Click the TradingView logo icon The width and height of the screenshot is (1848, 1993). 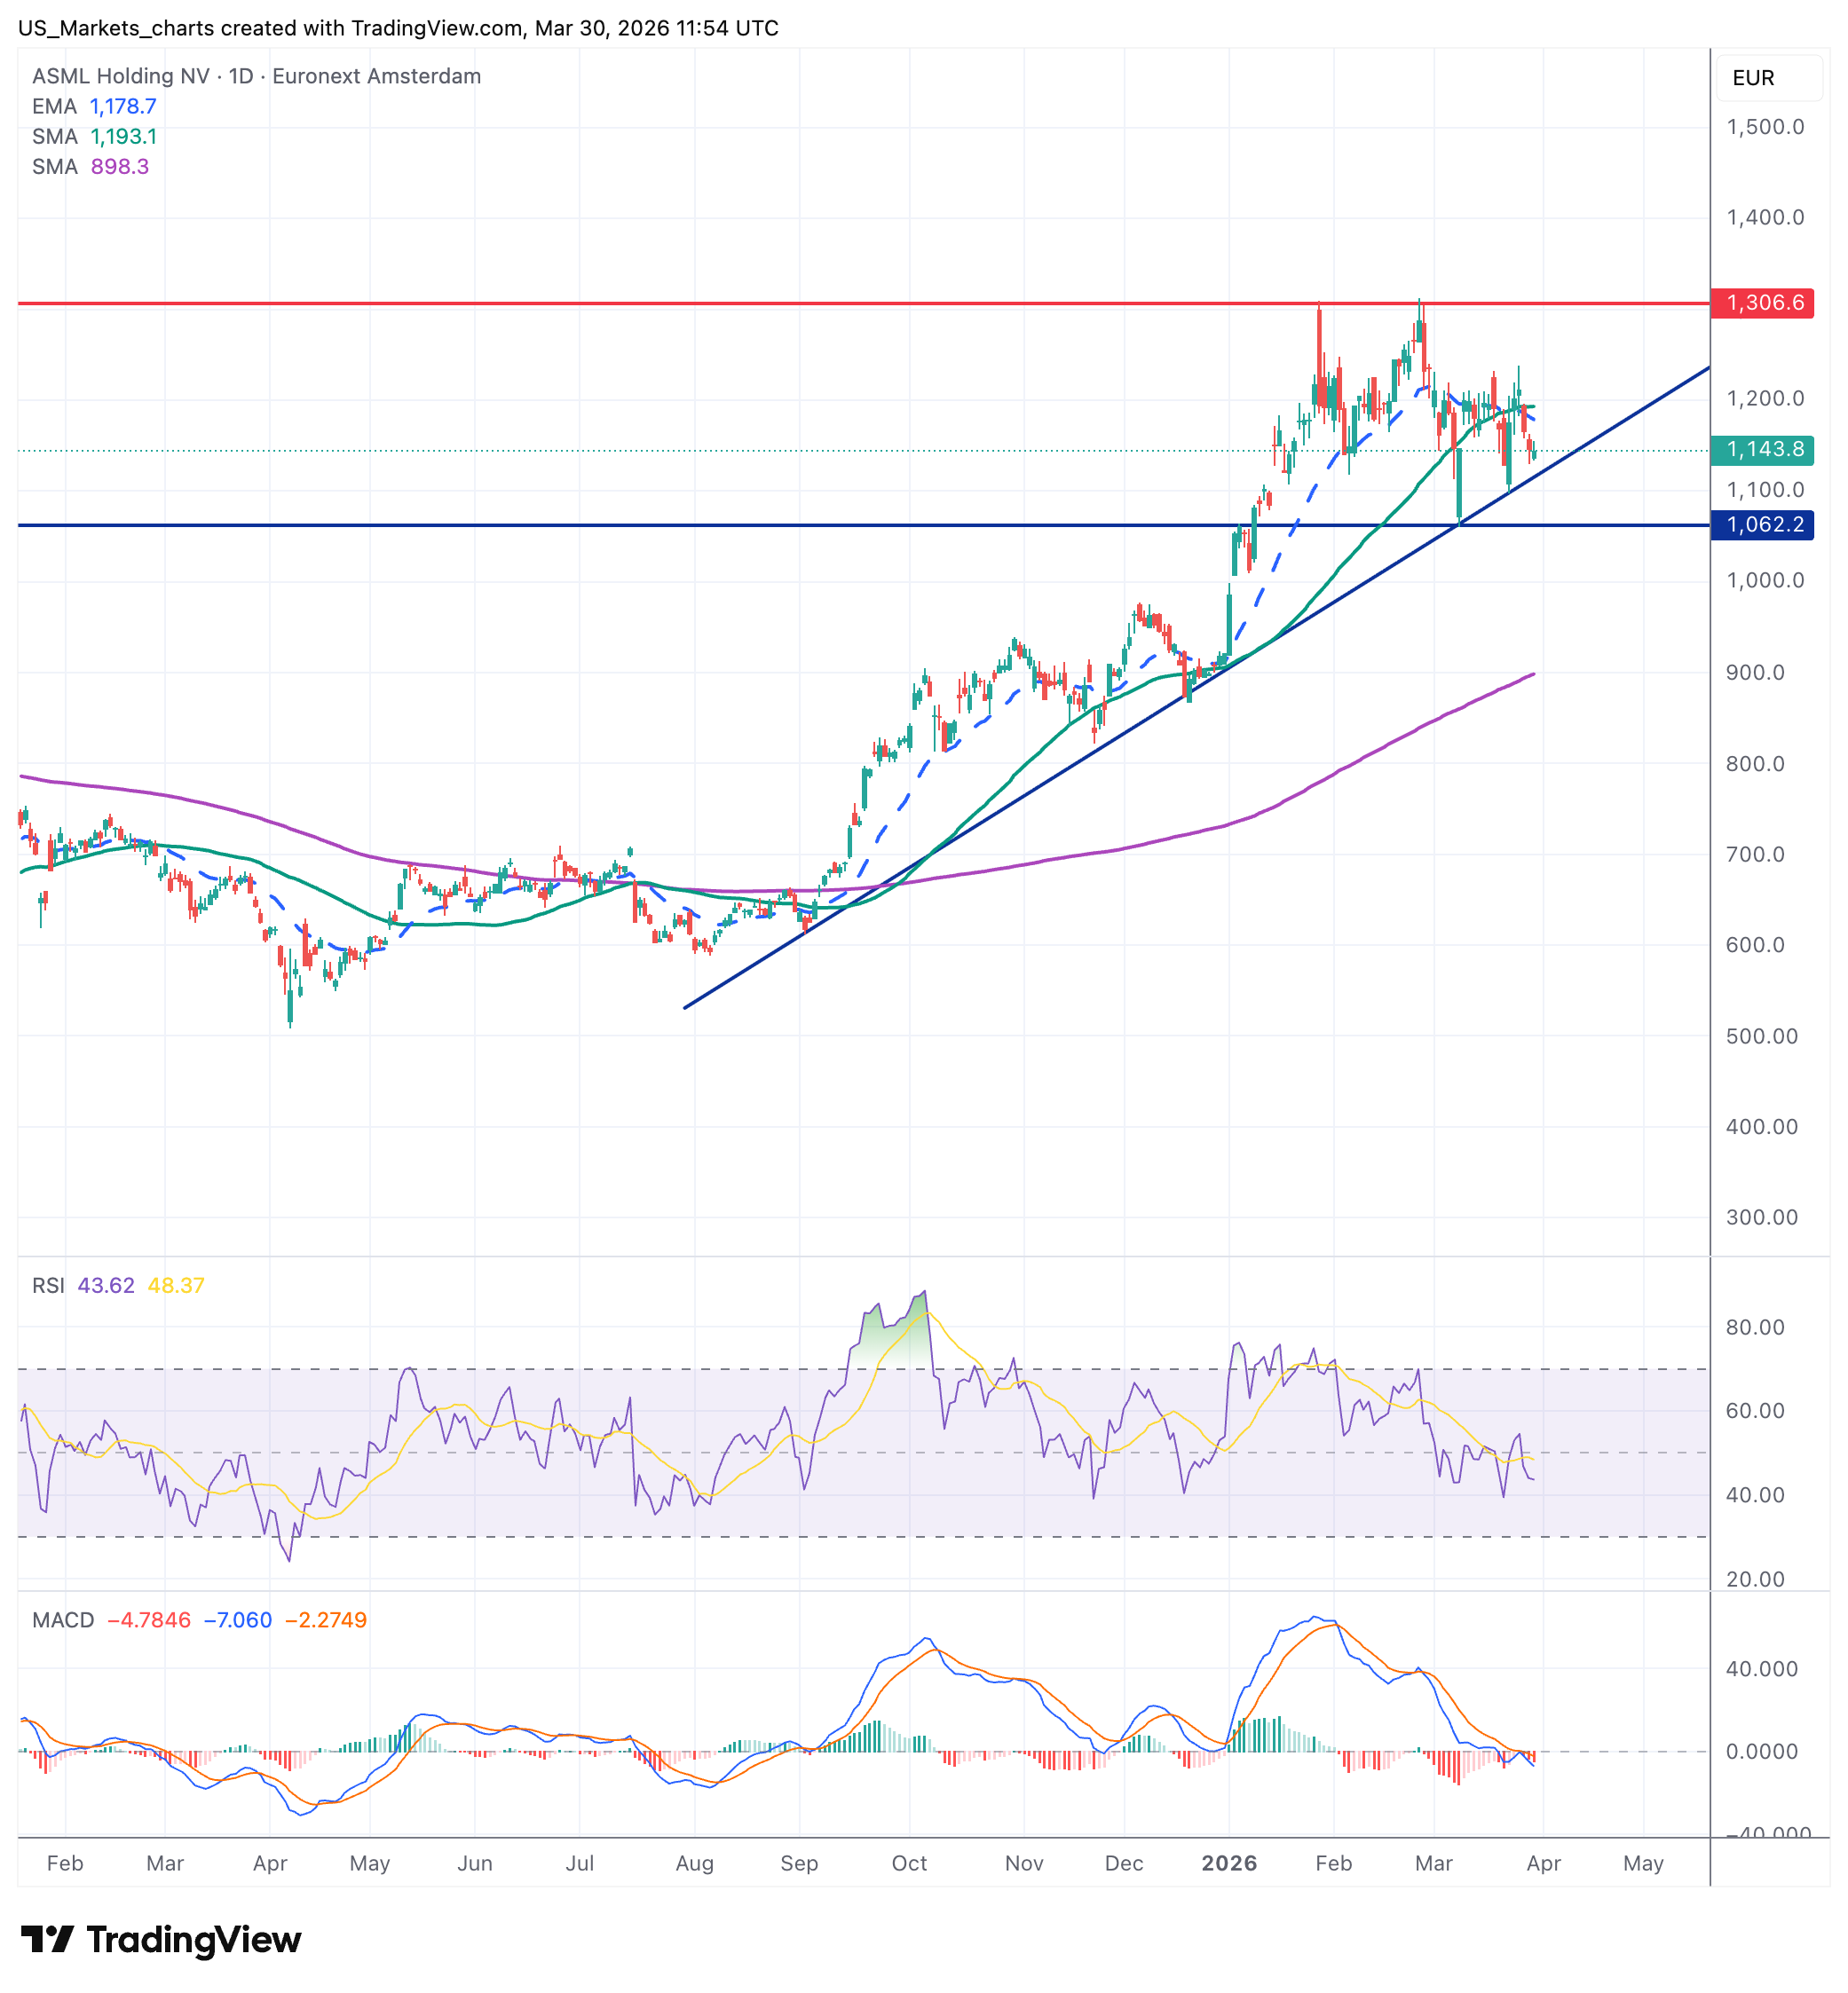[x=47, y=1939]
